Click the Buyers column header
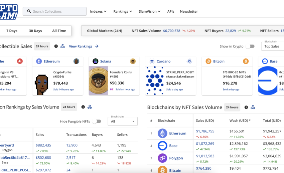284x173 pixels. 97,135
